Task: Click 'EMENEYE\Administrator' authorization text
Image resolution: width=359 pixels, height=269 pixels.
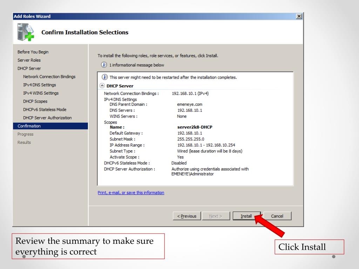Action: point(192,174)
